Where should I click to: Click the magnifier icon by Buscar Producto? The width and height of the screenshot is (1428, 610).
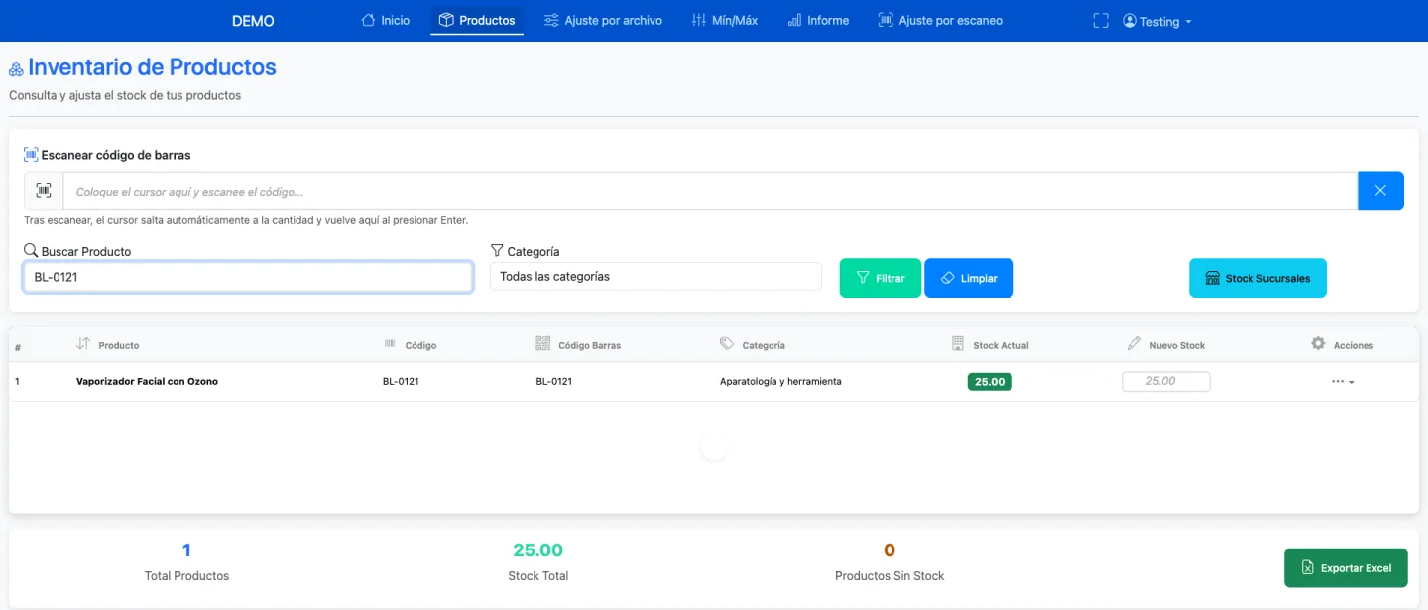[x=31, y=250]
